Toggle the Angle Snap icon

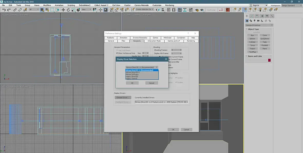(x=117, y=10)
